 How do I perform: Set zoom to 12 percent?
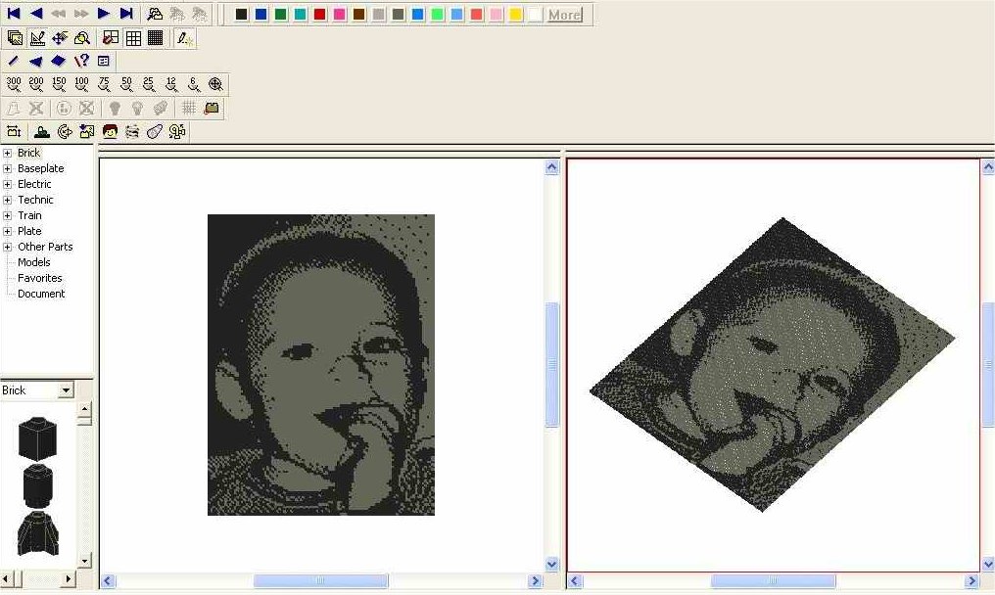click(x=171, y=84)
